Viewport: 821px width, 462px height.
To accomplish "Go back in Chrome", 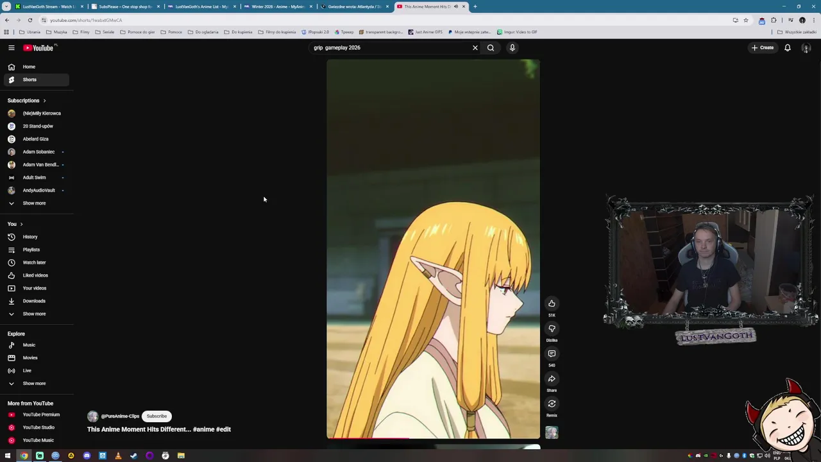I will [7, 20].
